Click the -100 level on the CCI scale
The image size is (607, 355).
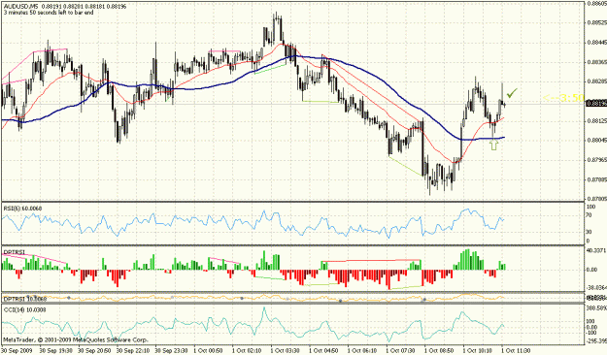[x=591, y=333]
